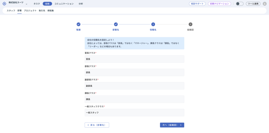
Task: Switch to the 規程集 tab
Action: point(51,11)
